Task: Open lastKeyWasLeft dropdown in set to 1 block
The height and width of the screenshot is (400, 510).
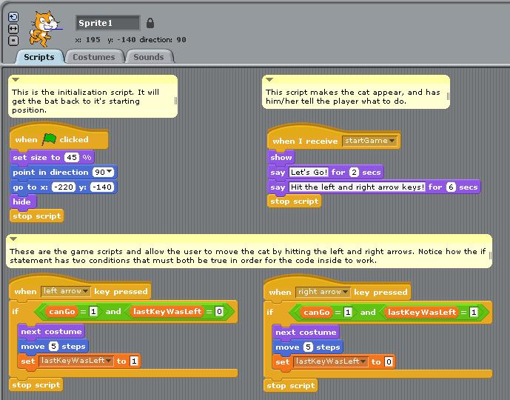Action: click(76, 361)
